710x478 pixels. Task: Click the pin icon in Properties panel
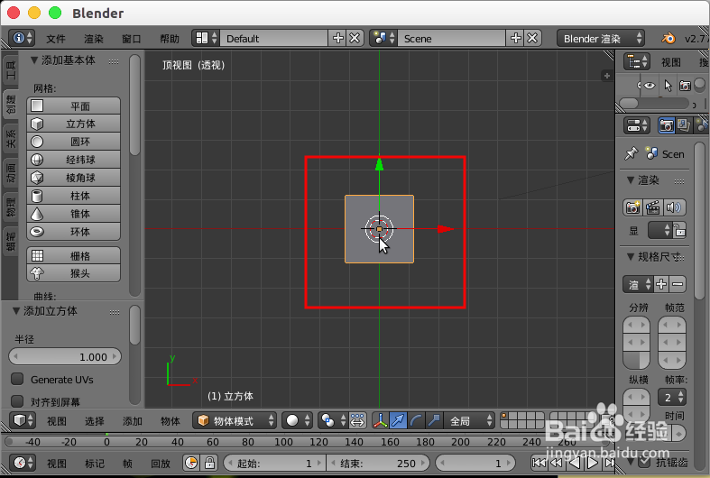[x=631, y=154]
